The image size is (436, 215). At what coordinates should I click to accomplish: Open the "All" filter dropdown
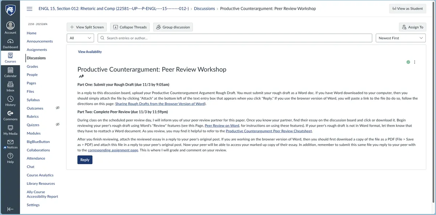(80, 38)
